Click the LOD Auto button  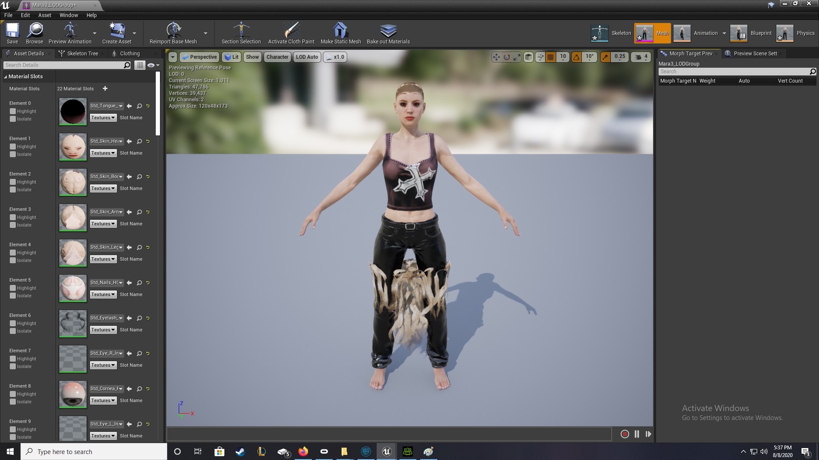307,57
